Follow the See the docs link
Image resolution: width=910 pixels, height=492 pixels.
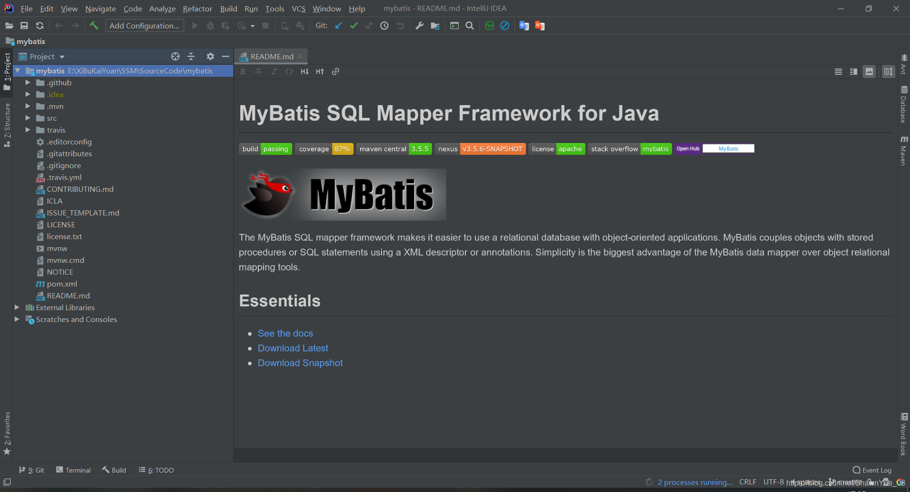[285, 333]
